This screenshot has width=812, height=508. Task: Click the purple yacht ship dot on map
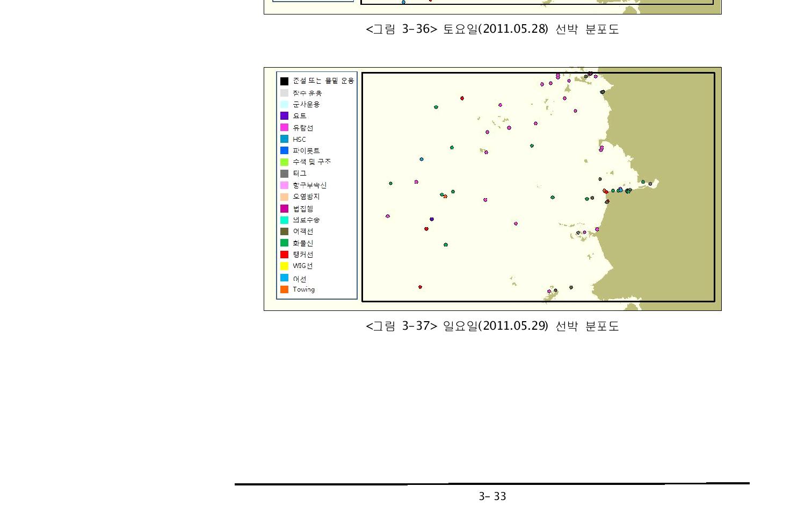click(x=432, y=219)
